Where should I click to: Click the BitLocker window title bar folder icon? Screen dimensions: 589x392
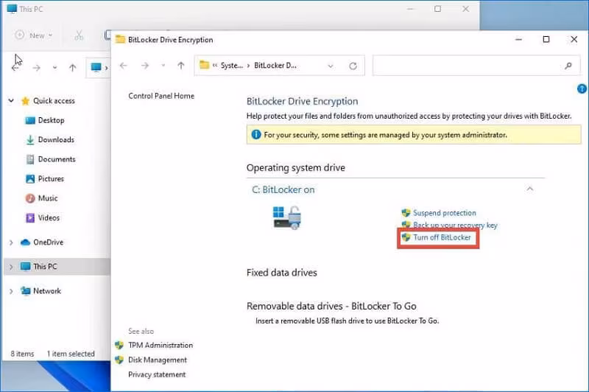click(x=120, y=40)
